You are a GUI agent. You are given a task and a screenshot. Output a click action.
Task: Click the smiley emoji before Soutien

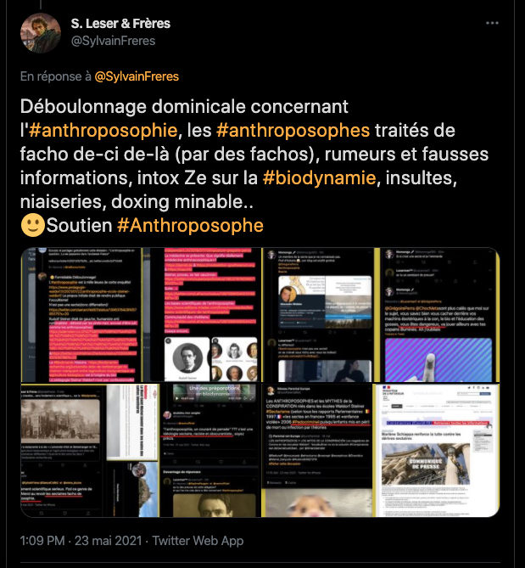coord(33,225)
